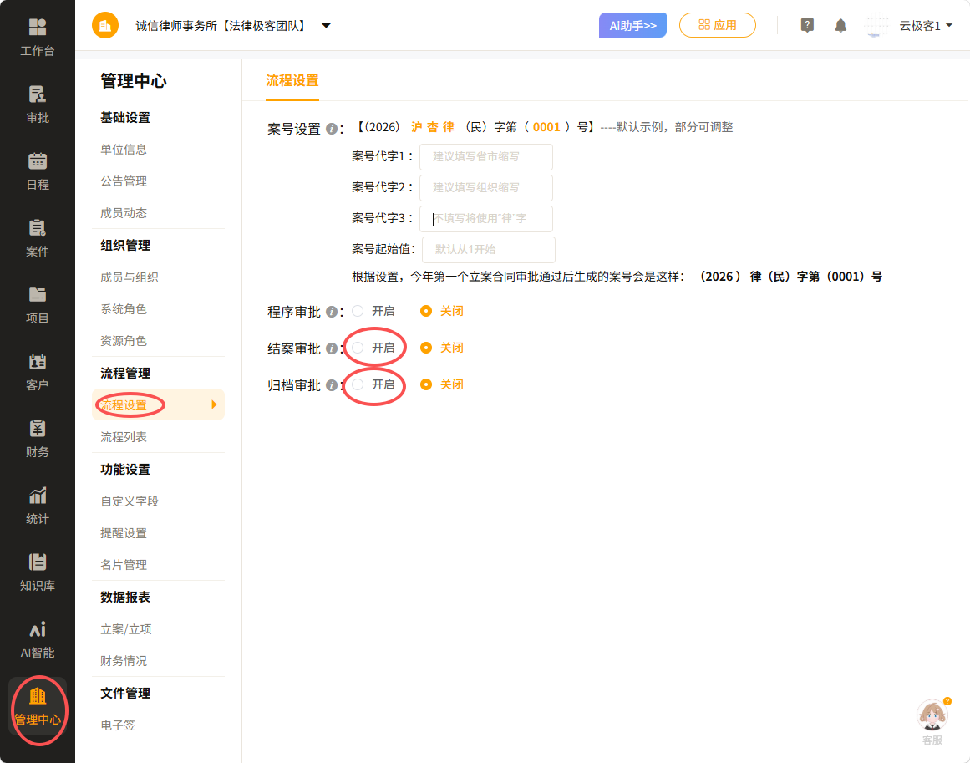The width and height of the screenshot is (970, 763).
Task: Select 流程设置 in the sidebar menu
Action: (x=158, y=404)
